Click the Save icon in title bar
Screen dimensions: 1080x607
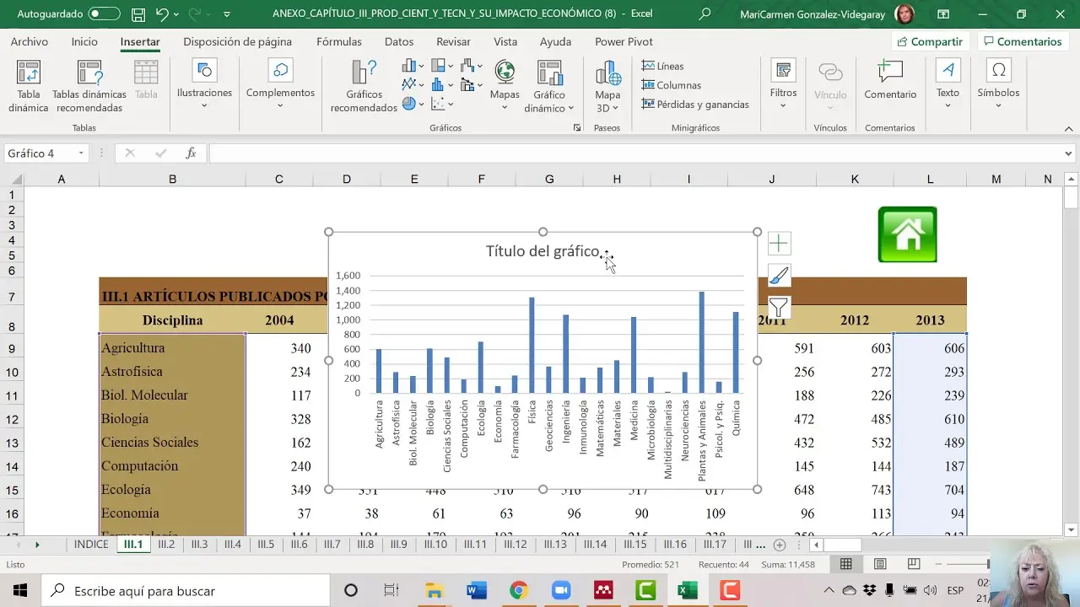[x=138, y=14]
